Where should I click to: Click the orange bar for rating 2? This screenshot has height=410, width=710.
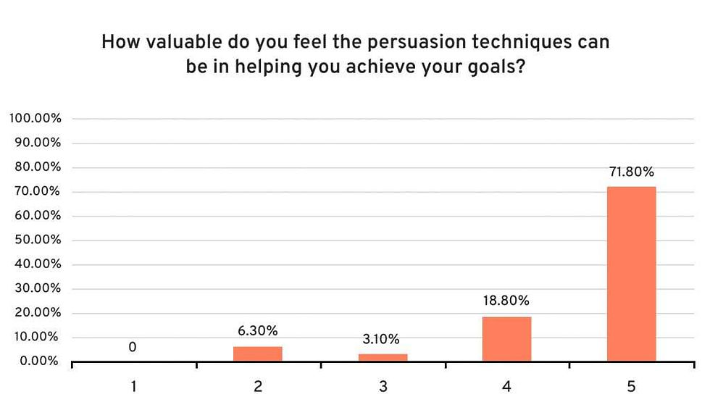258,354
